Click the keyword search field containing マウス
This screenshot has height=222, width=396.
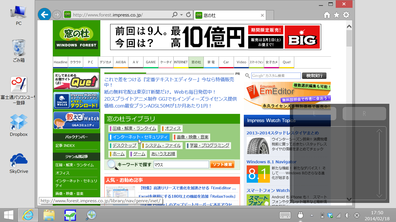pyautogui.click(x=181, y=164)
